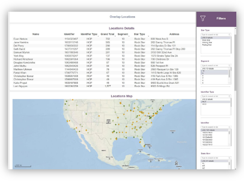Click the funnel icon in Filters header
This screenshot has height=181, width=244.
click(x=203, y=18)
